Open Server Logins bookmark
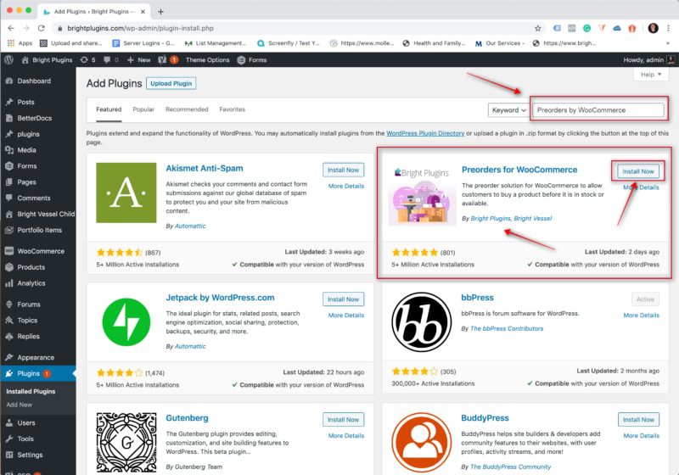 [143, 43]
